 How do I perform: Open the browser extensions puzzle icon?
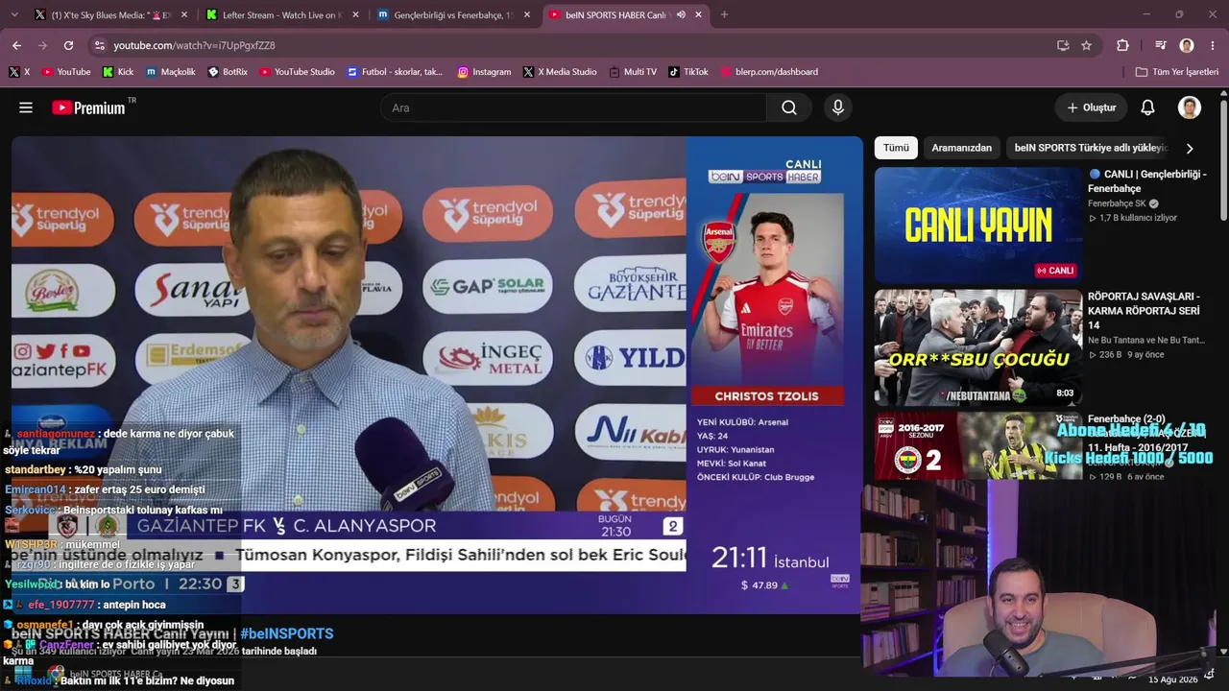(x=1122, y=45)
